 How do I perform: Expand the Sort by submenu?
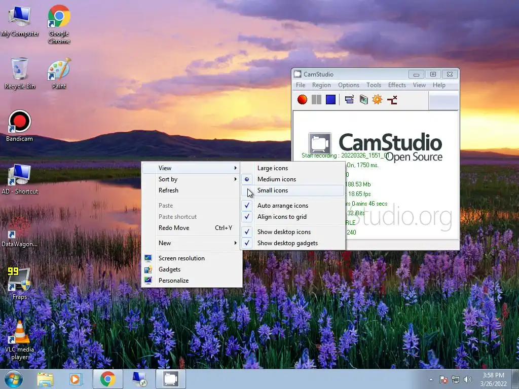coord(191,179)
